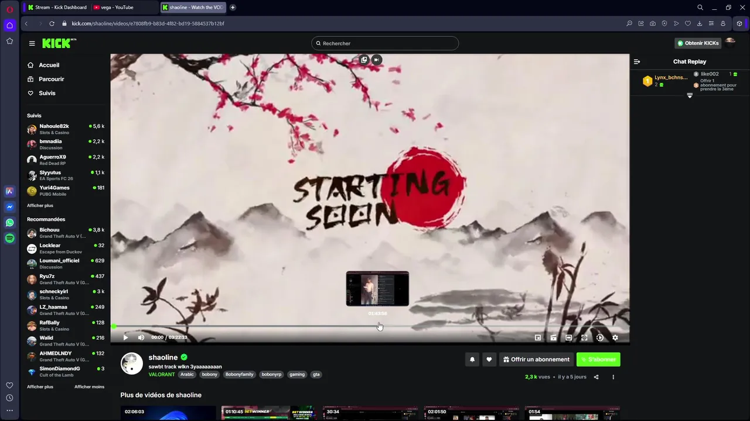Image resolution: width=750 pixels, height=421 pixels.
Task: Follow shaoline with the heart button
Action: (489, 360)
